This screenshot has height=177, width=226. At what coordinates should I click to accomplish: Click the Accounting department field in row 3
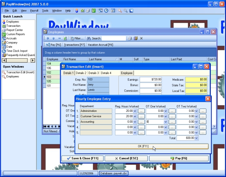click(96, 122)
